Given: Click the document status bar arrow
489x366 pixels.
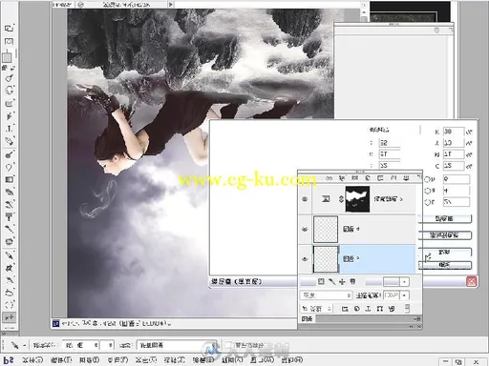Looking at the screenshot, I should (171, 5).
